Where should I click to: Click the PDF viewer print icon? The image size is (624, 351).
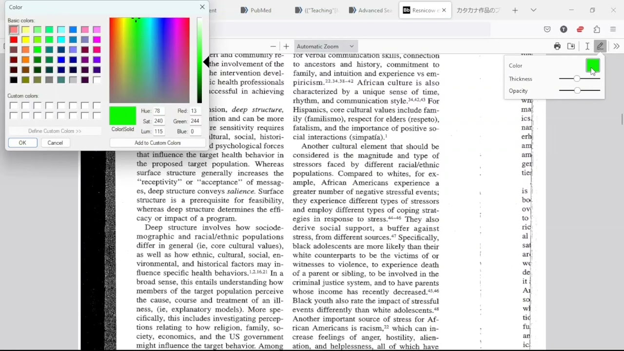pyautogui.click(x=557, y=46)
